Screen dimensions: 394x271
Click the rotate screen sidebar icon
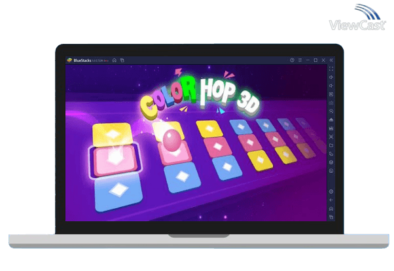pyautogui.click(x=331, y=154)
